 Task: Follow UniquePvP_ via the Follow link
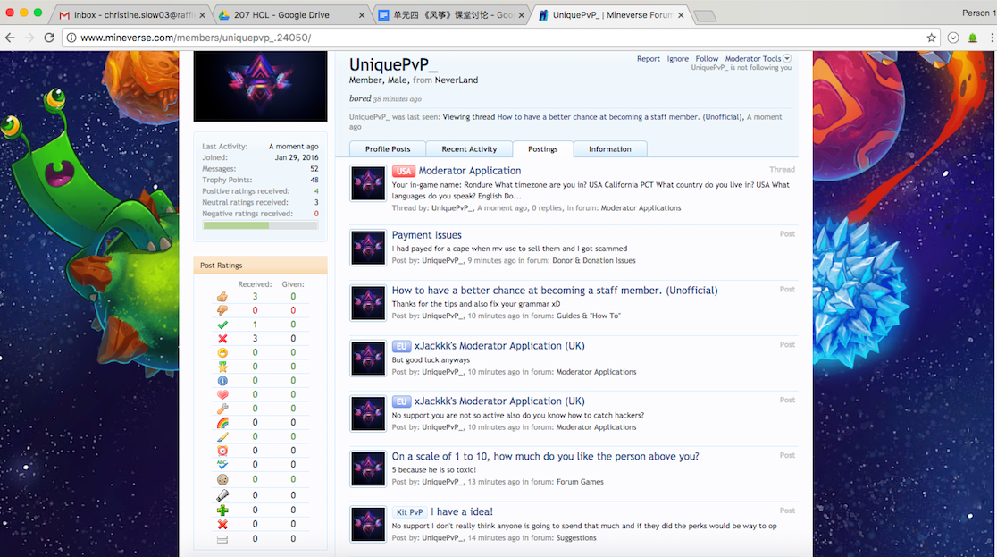707,59
